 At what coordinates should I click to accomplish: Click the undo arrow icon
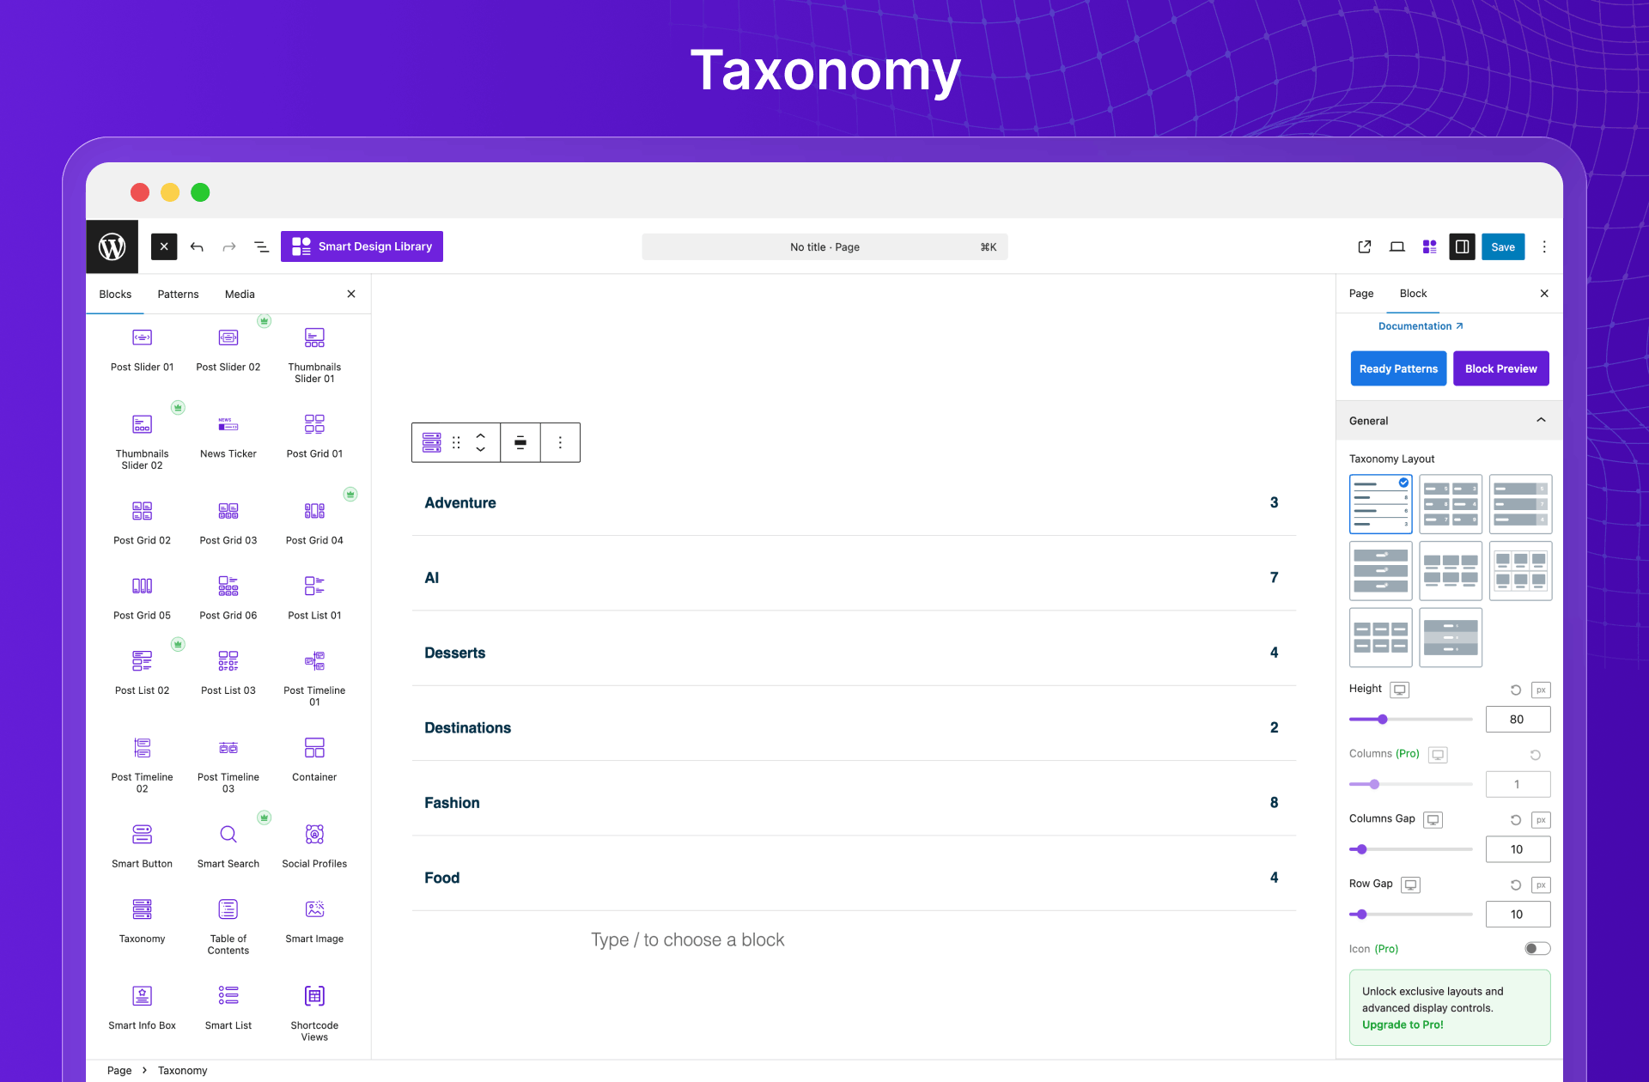[197, 246]
